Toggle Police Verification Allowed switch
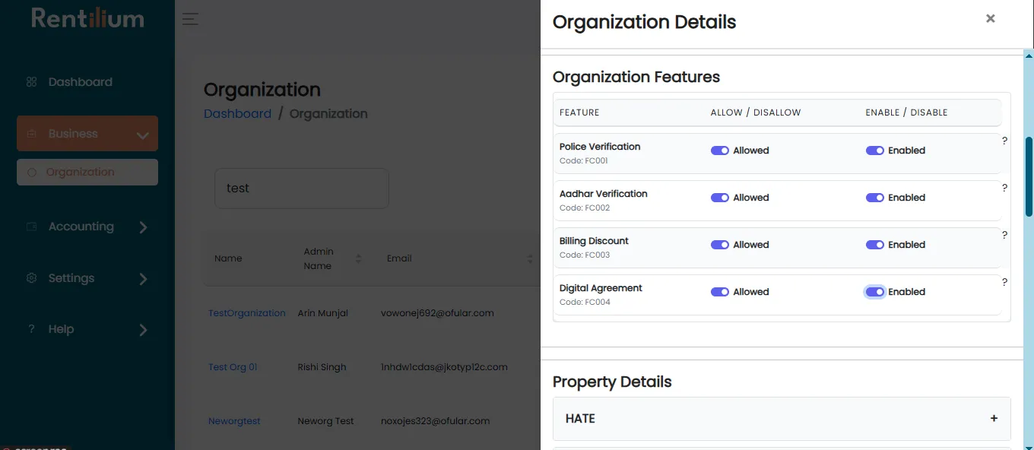1034x450 pixels. click(720, 151)
